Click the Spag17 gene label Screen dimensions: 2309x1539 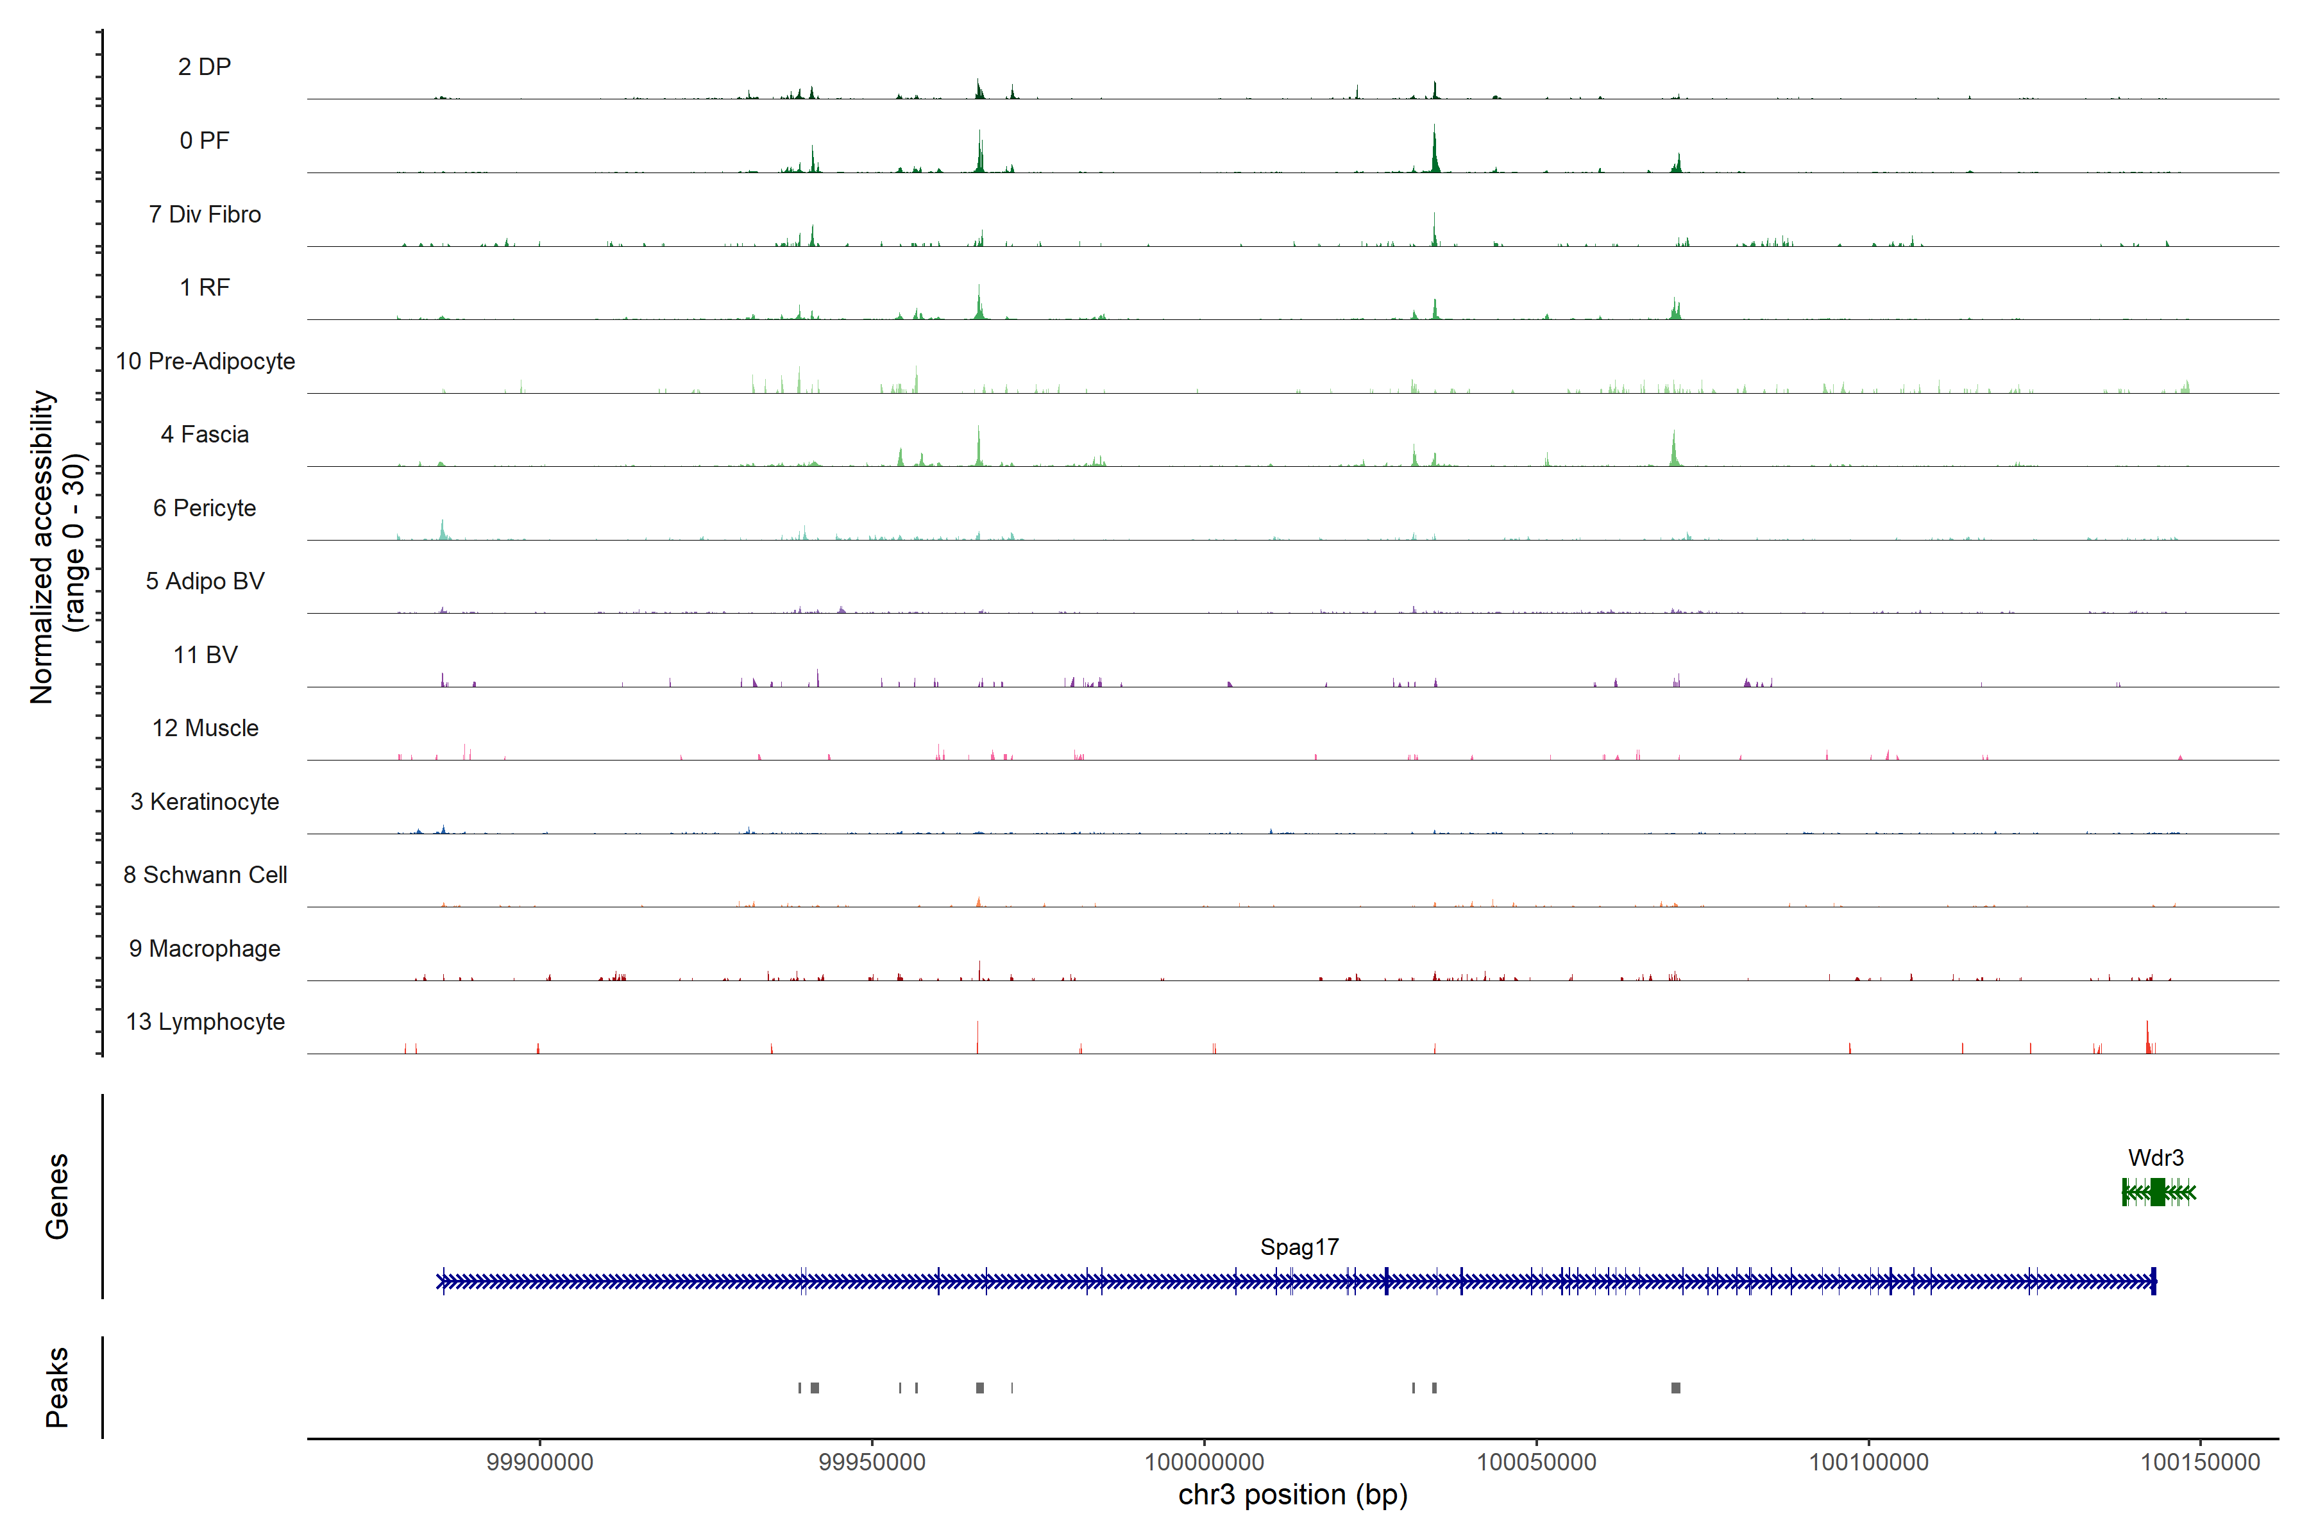pyautogui.click(x=1299, y=1247)
